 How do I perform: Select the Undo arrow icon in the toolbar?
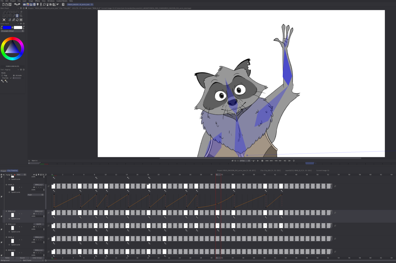(x=16, y=4)
